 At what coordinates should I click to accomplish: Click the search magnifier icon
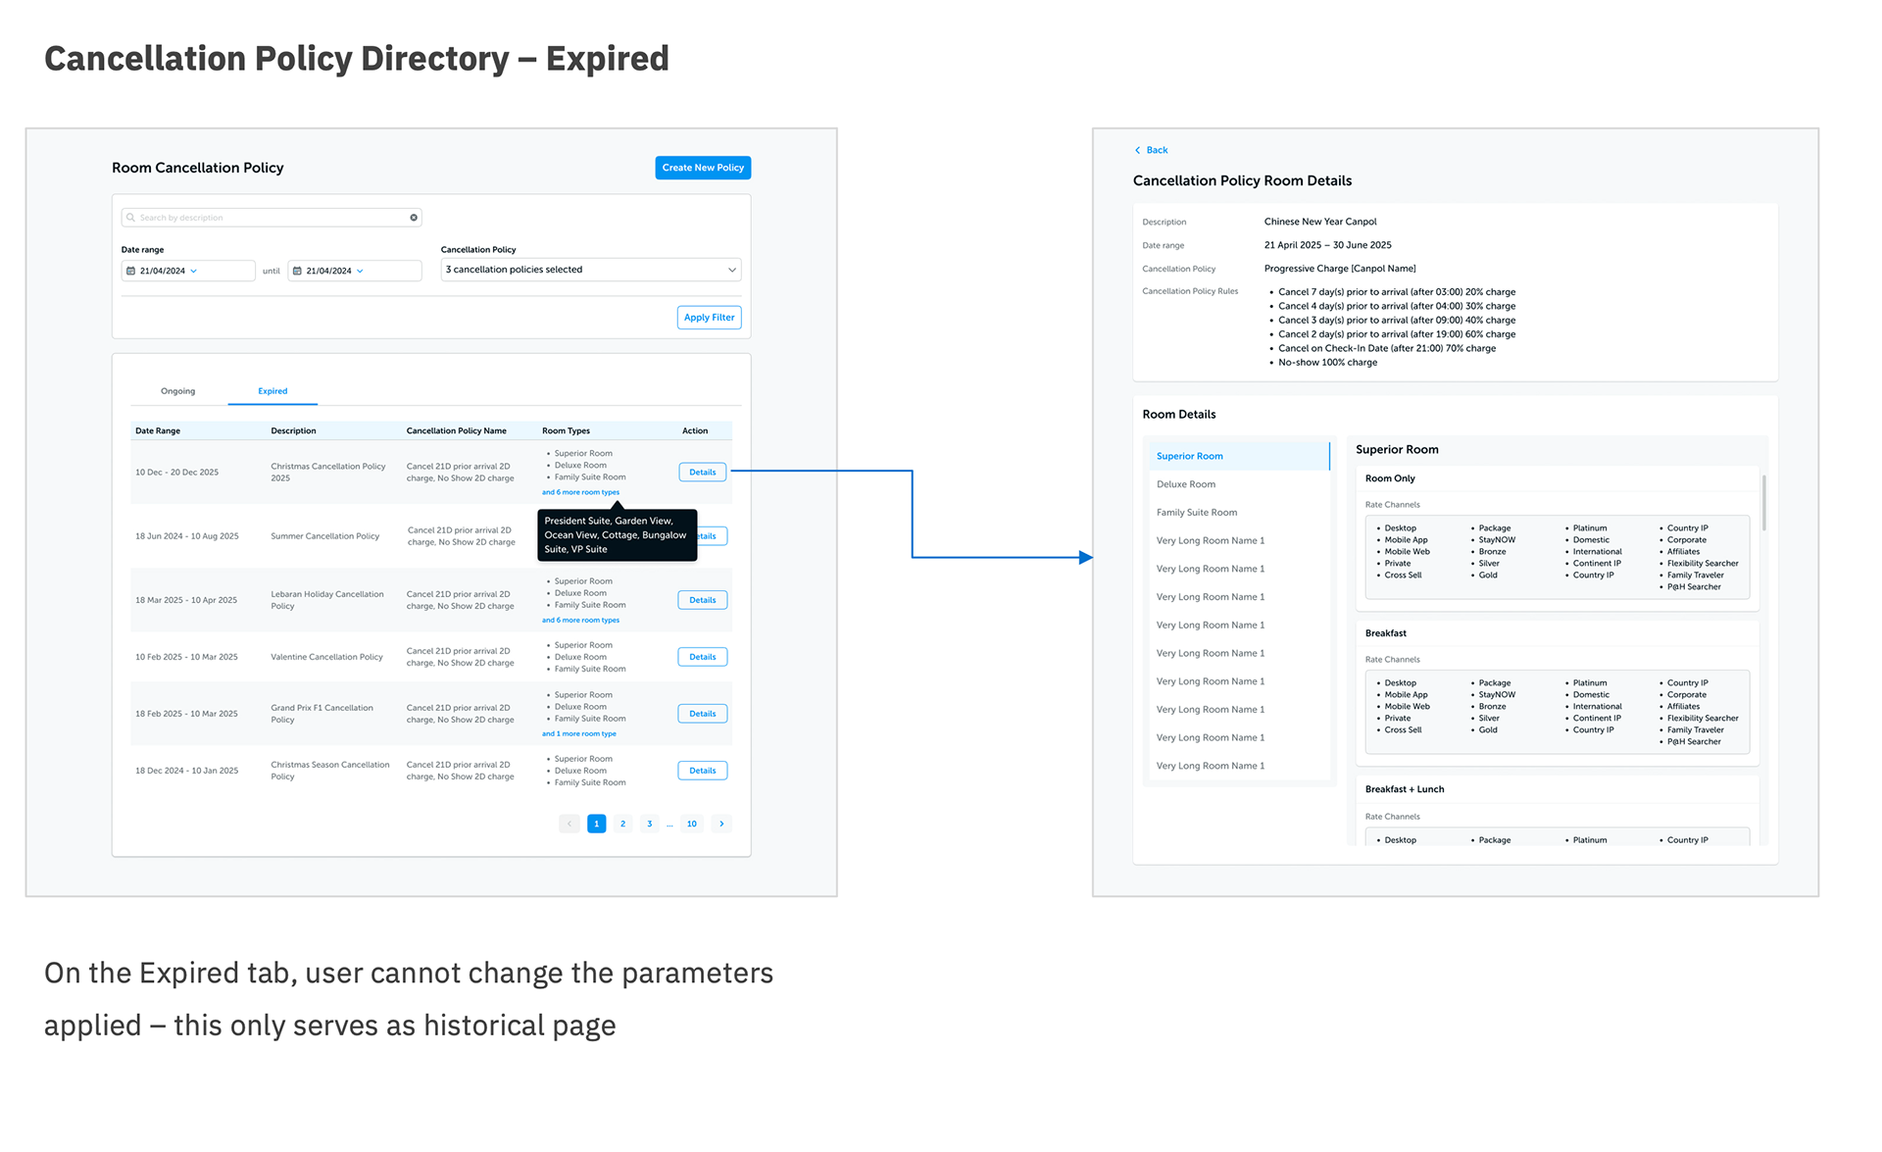coord(130,218)
